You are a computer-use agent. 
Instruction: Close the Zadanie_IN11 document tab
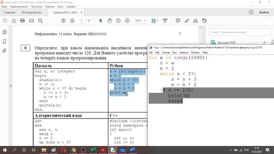81,12
